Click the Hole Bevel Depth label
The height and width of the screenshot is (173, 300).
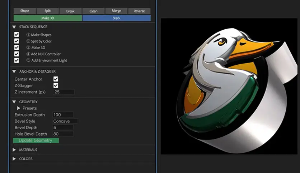[x=31, y=134]
